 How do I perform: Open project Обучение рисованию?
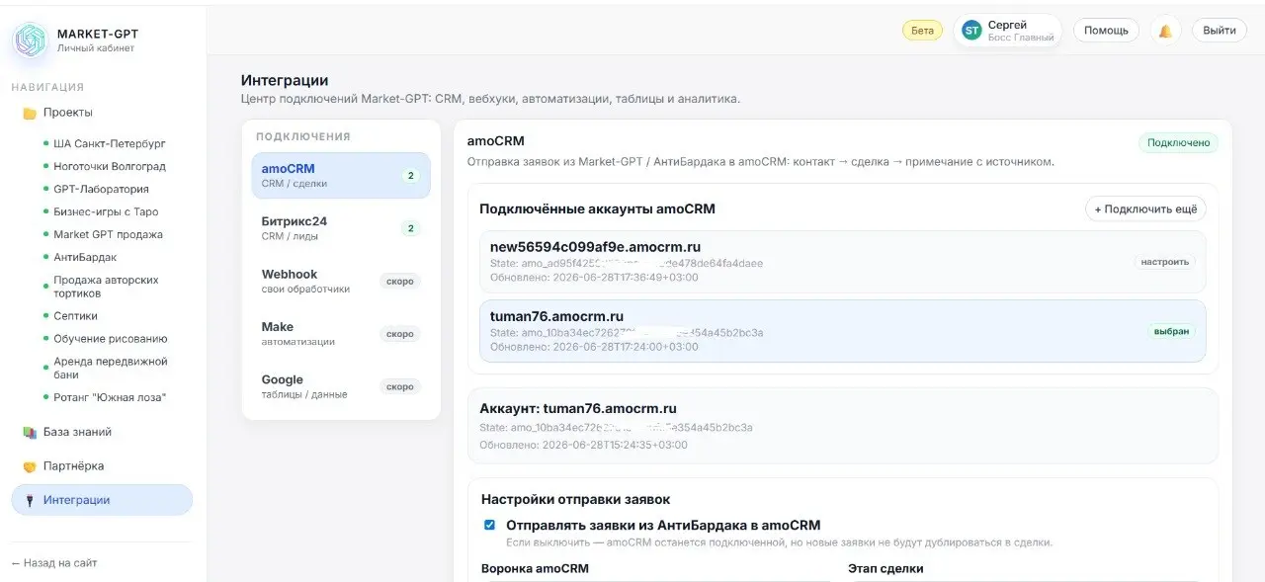click(111, 339)
